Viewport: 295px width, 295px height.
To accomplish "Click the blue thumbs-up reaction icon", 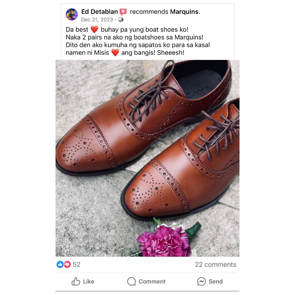I will pos(60,264).
